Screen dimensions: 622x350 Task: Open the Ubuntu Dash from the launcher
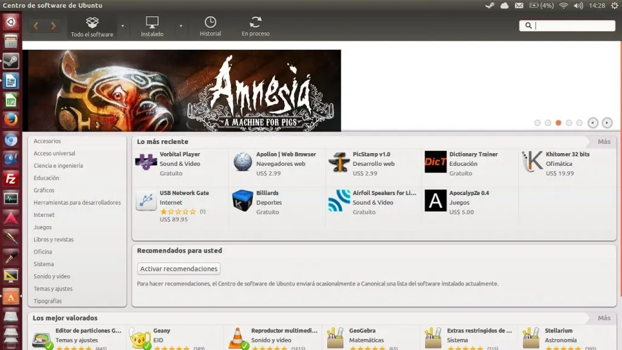(x=11, y=22)
